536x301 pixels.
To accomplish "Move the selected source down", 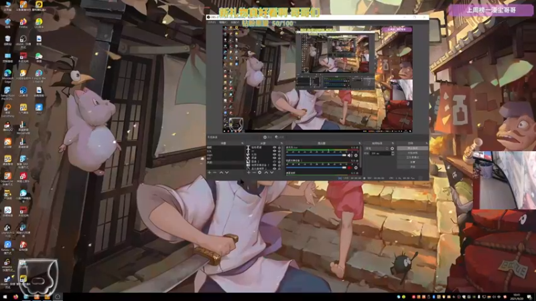I will click(272, 173).
